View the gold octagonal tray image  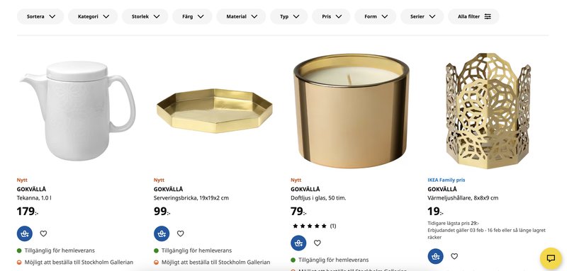click(215, 111)
